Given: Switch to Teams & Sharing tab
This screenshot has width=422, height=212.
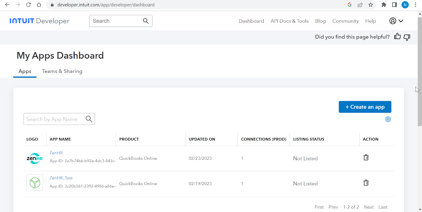Looking at the screenshot, I should point(62,71).
